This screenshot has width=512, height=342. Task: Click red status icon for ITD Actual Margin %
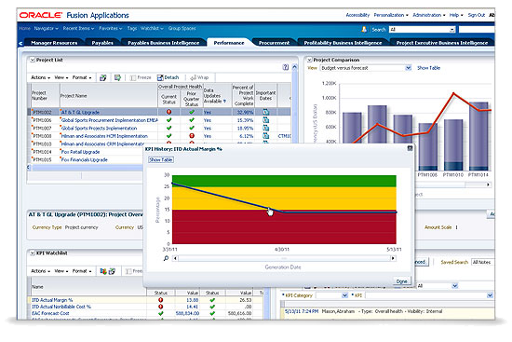pos(161,300)
